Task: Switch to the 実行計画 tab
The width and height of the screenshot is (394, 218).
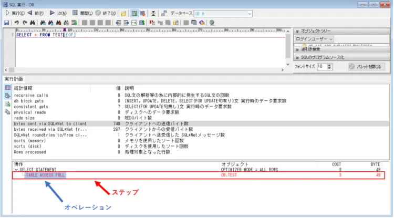Action: click(x=14, y=79)
